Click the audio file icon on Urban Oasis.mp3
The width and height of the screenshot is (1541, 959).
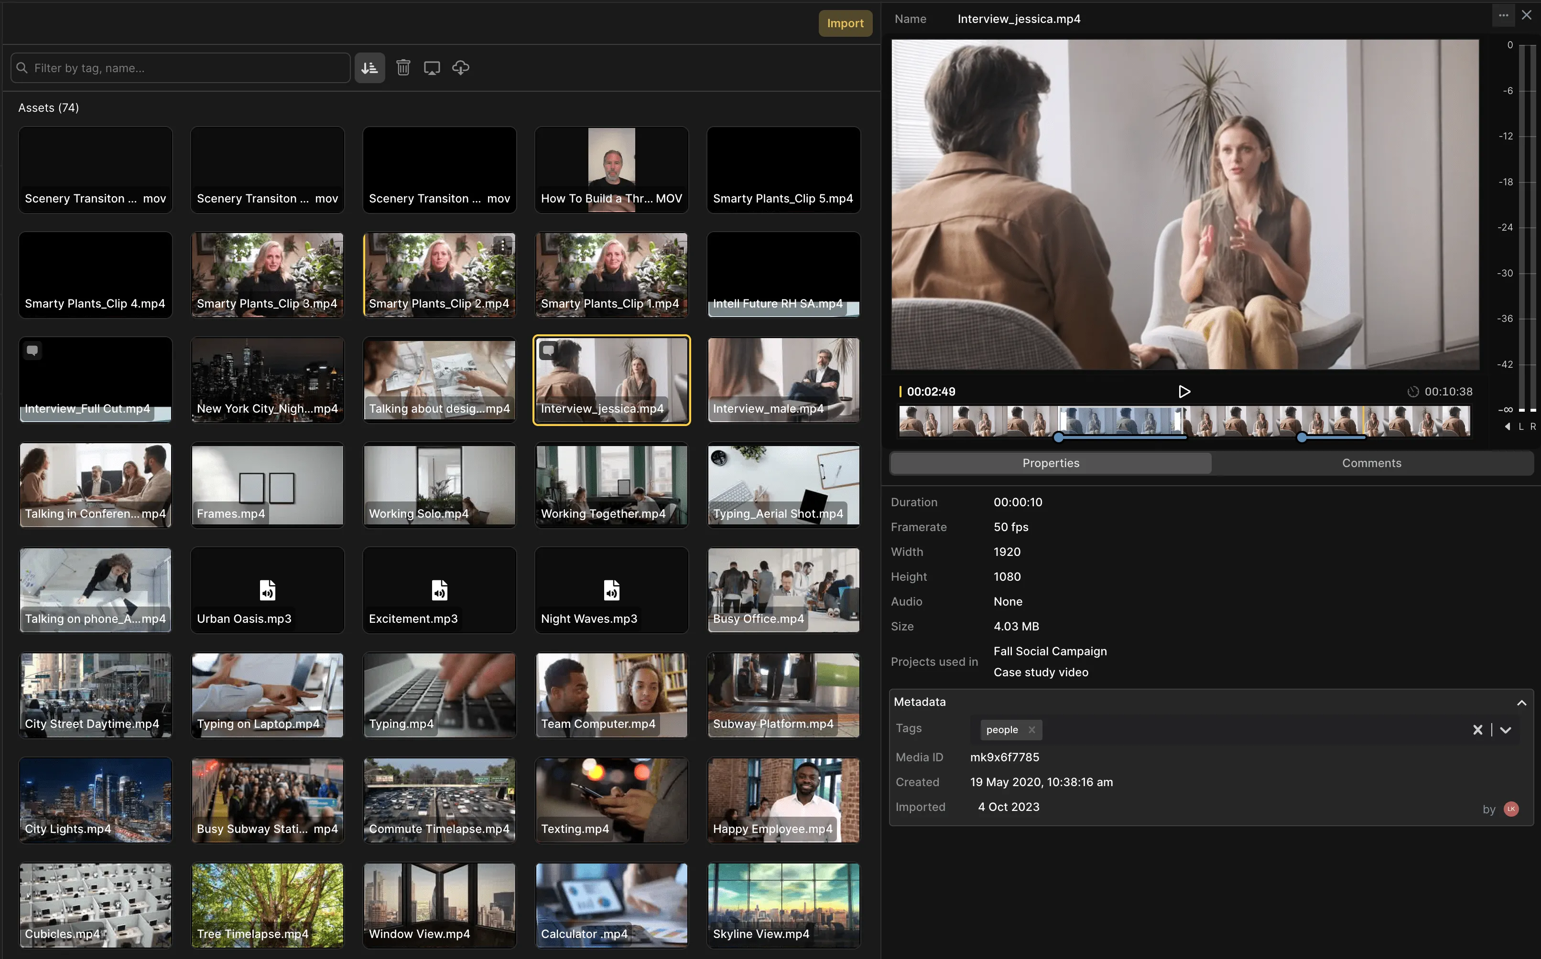[x=267, y=590]
